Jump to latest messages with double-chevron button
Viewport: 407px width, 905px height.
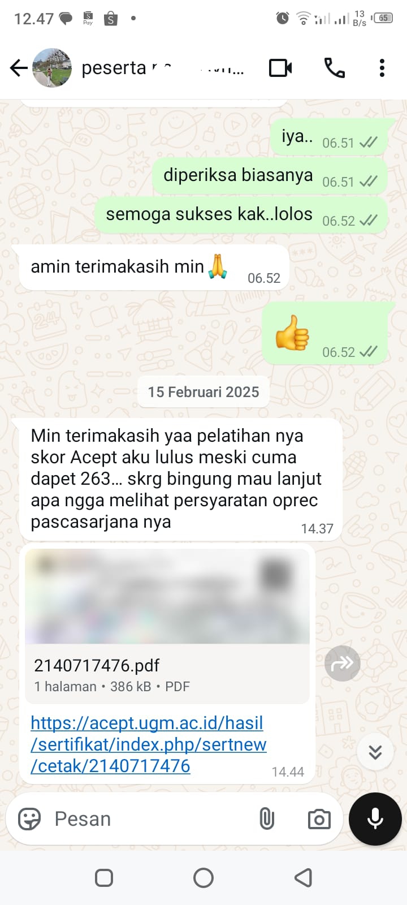click(x=375, y=752)
